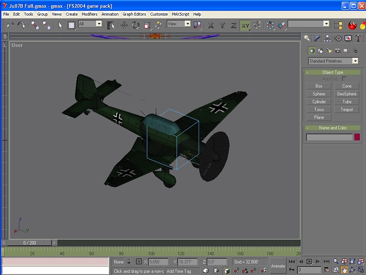Open the Hierarchy panel tab icon
Image resolution: width=366 pixels, height=275 pixels.
pos(328,38)
